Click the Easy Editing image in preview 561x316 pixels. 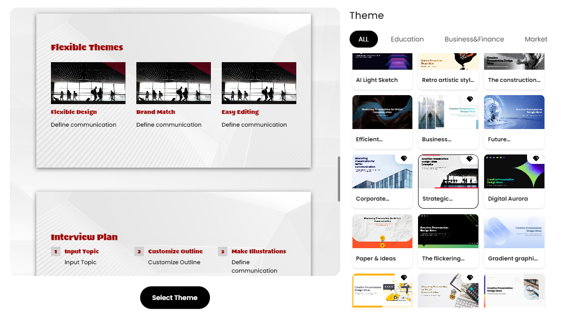(259, 83)
